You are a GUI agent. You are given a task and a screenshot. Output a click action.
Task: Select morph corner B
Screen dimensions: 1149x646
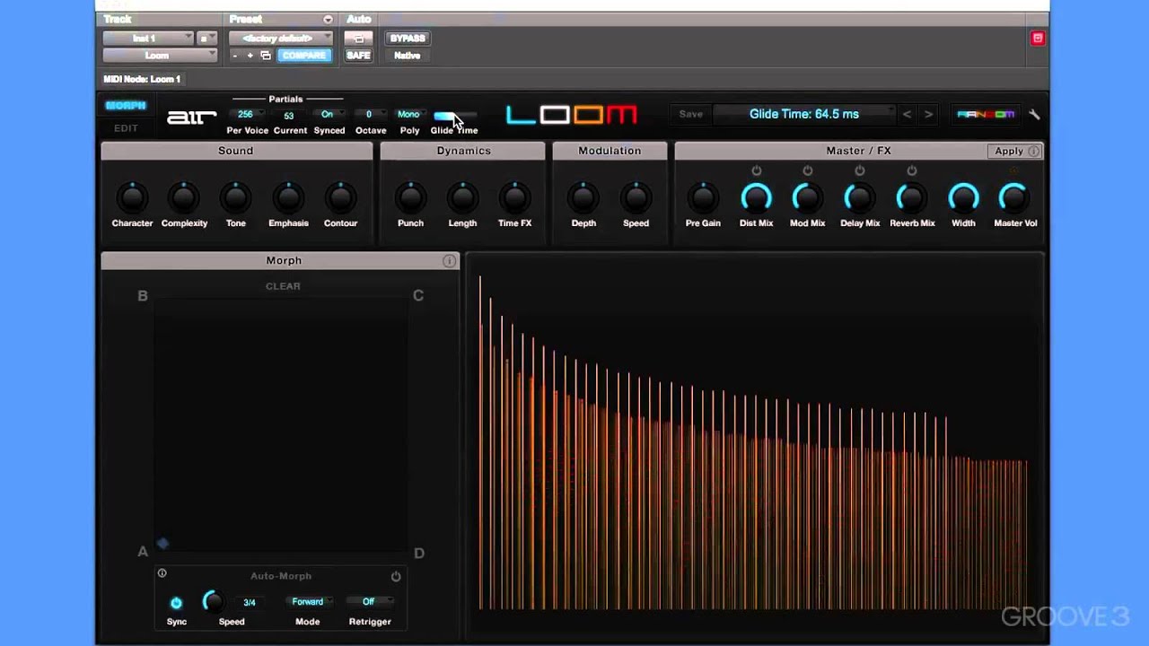[x=142, y=295]
